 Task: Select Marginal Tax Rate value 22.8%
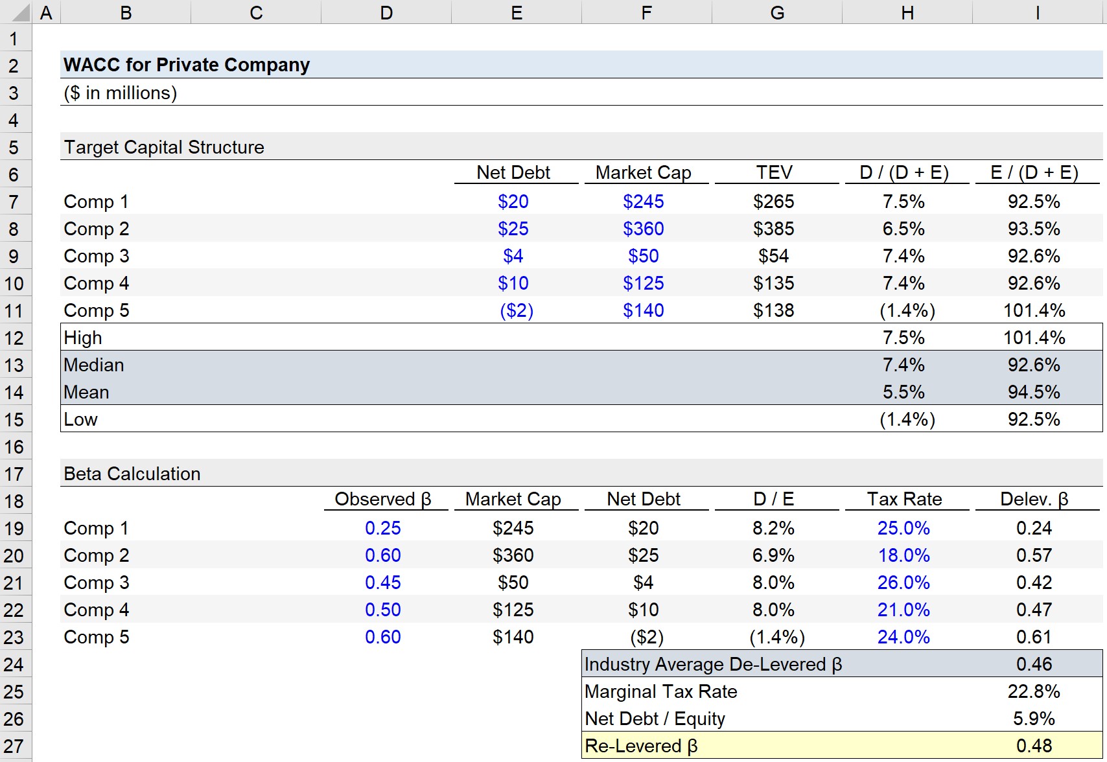[x=1034, y=691]
